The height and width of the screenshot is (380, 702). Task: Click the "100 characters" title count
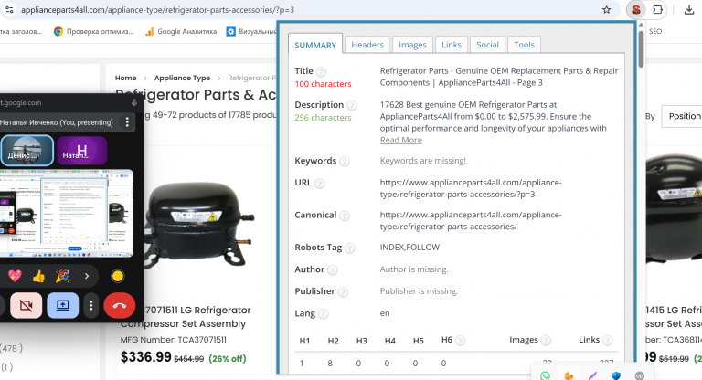tap(323, 84)
